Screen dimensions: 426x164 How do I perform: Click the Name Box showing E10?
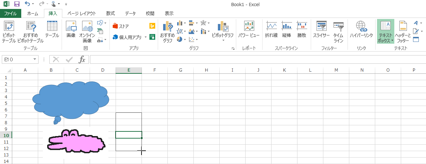tap(17, 60)
